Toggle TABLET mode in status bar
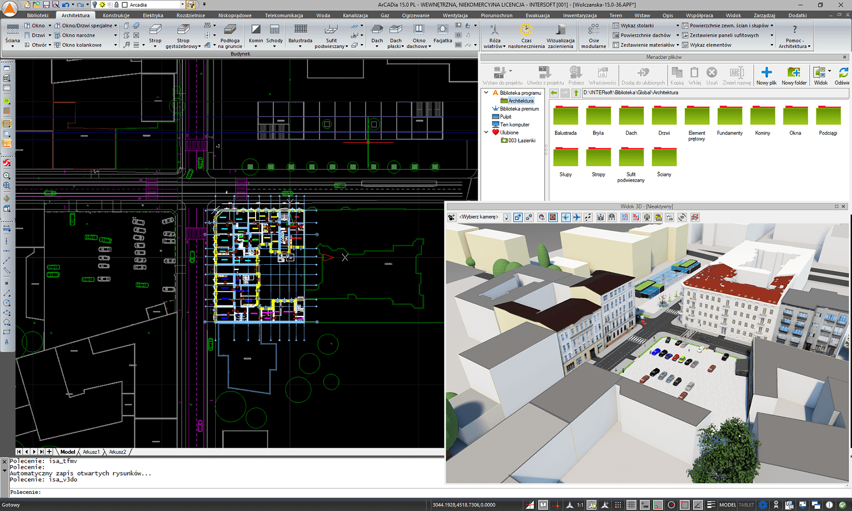 746,505
